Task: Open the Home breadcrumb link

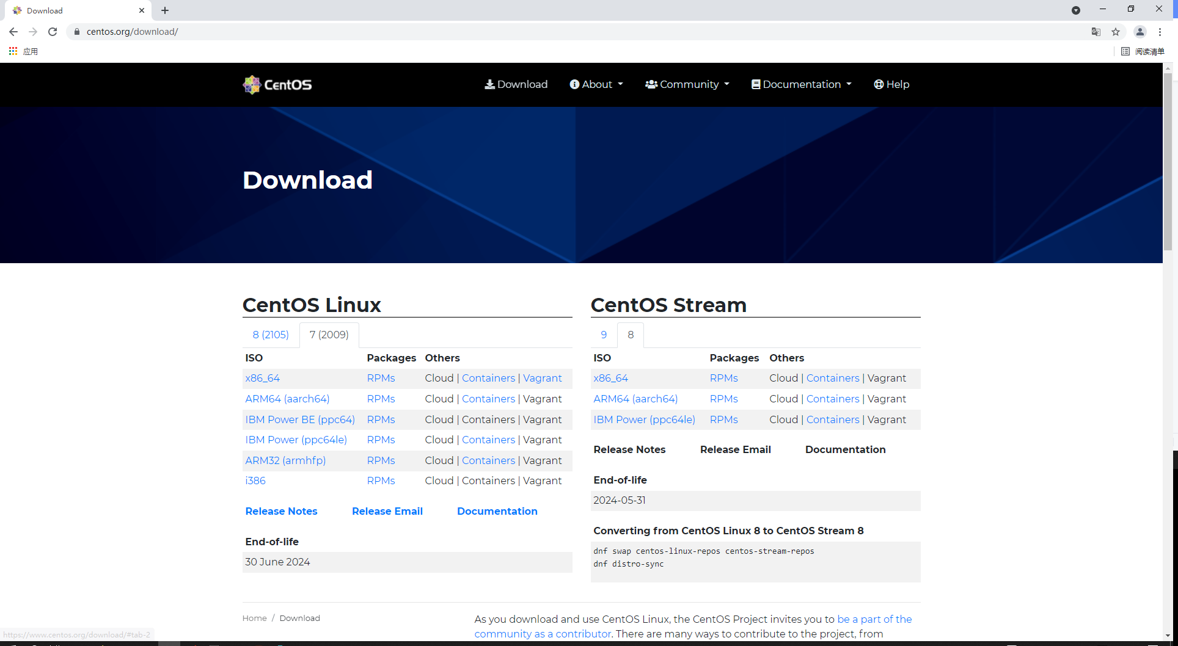Action: [254, 618]
